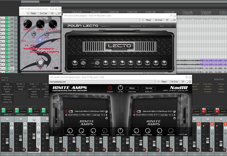Mute the BASS LO mixer channel
Viewport: 227px width, 156px height.
point(12,124)
